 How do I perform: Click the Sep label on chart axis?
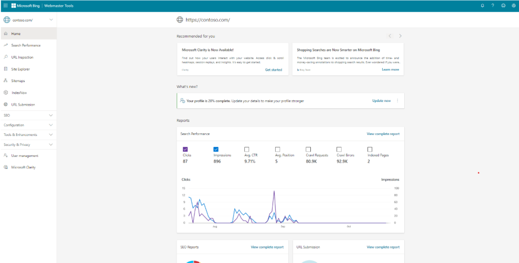pyautogui.click(x=283, y=227)
